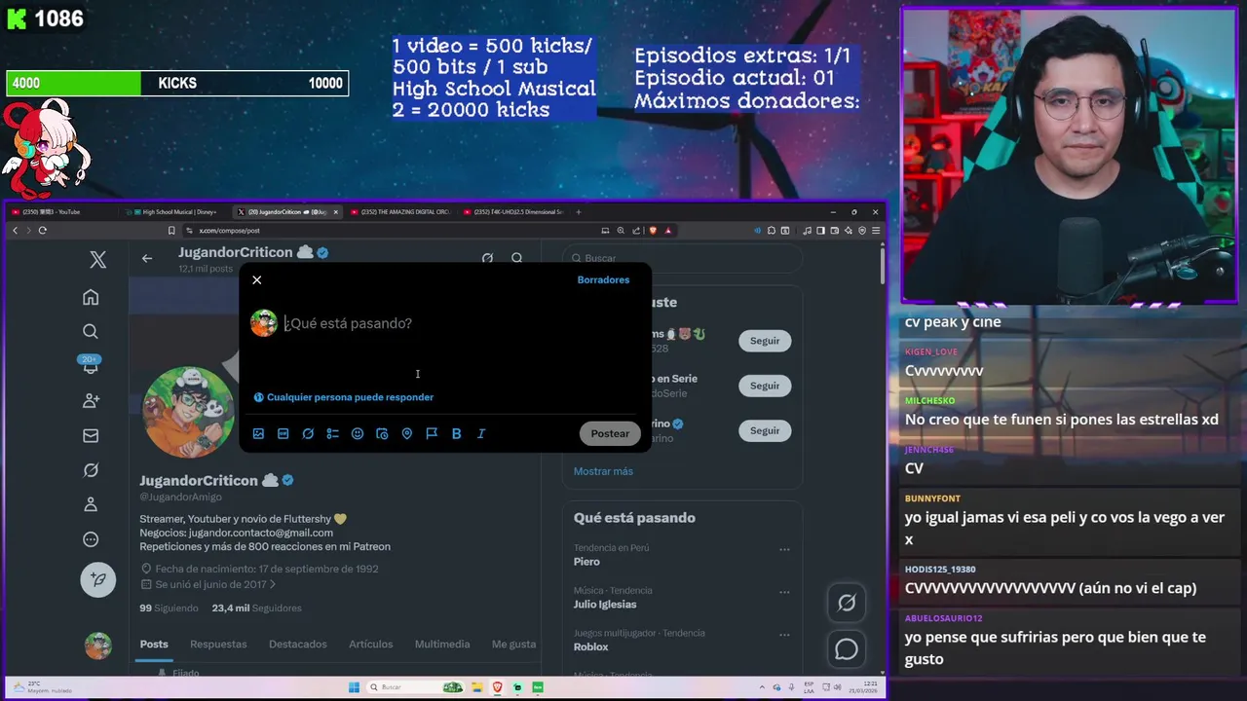Open the 99 Siguiendo list
Image resolution: width=1247 pixels, height=701 pixels.
[169, 608]
